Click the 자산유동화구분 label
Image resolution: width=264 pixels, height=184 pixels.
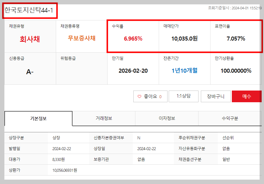(192, 148)
